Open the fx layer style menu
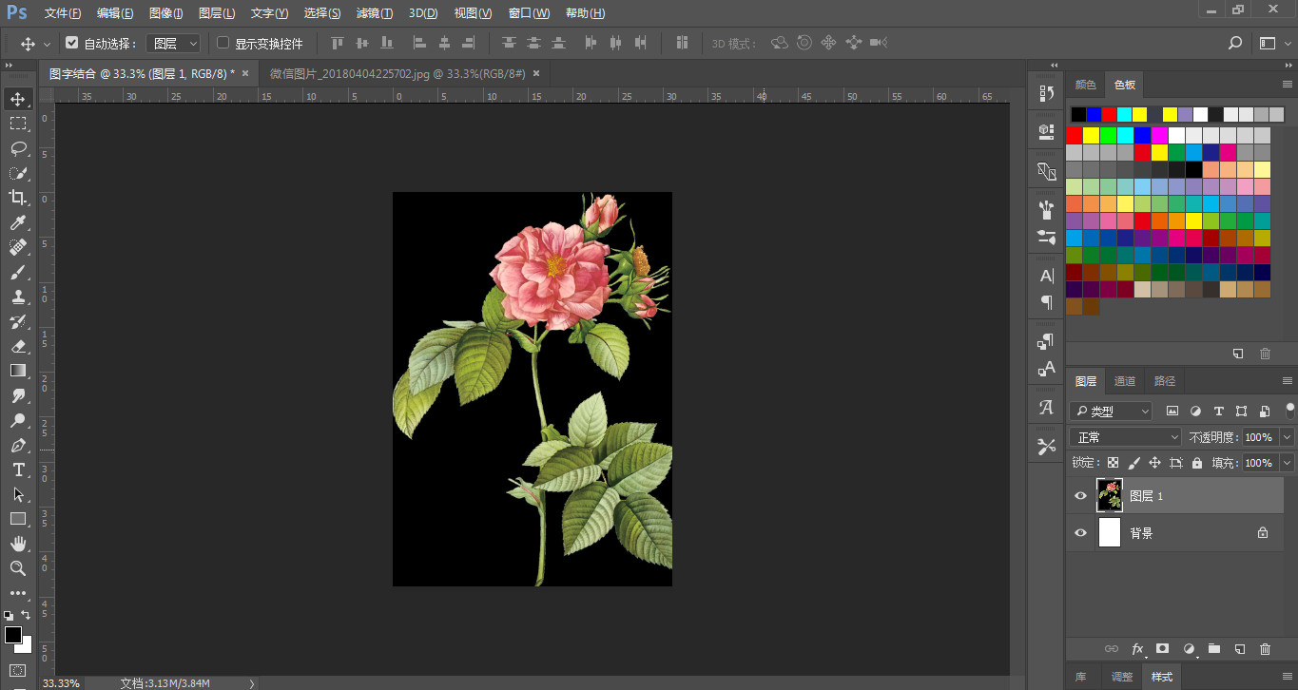Image resolution: width=1298 pixels, height=690 pixels. pyautogui.click(x=1137, y=649)
